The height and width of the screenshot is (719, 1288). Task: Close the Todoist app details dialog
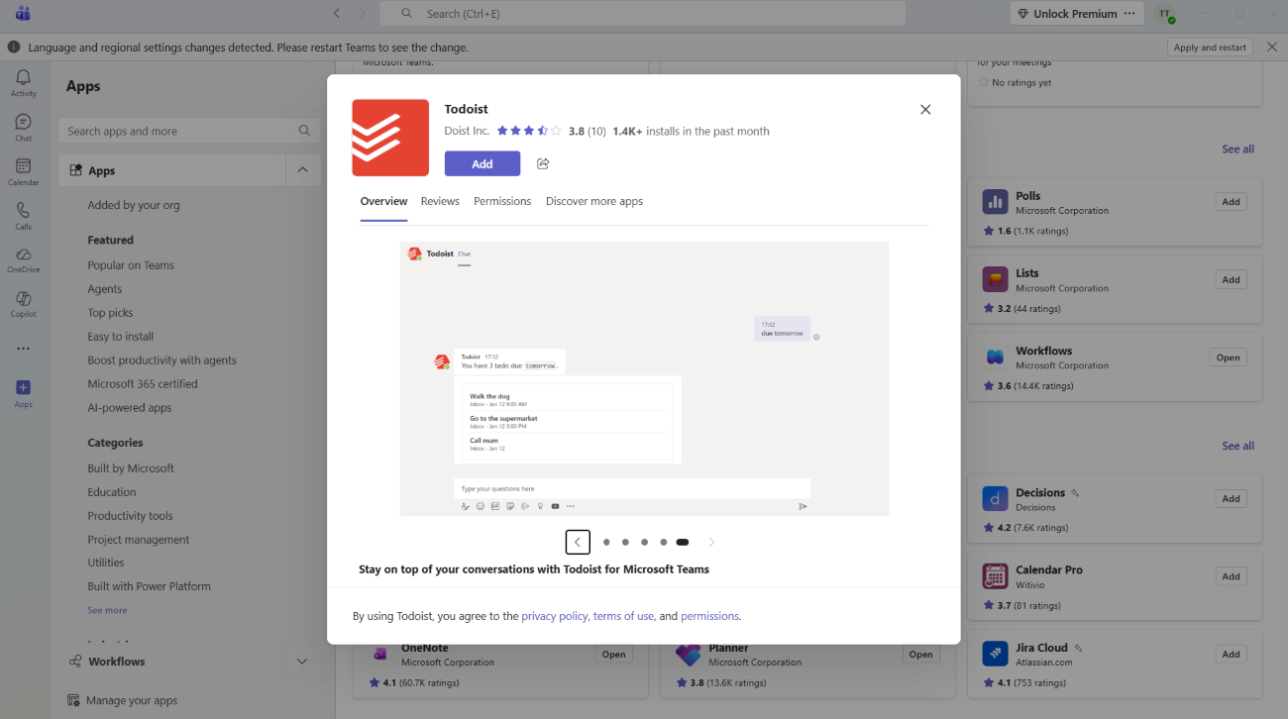pyautogui.click(x=925, y=110)
